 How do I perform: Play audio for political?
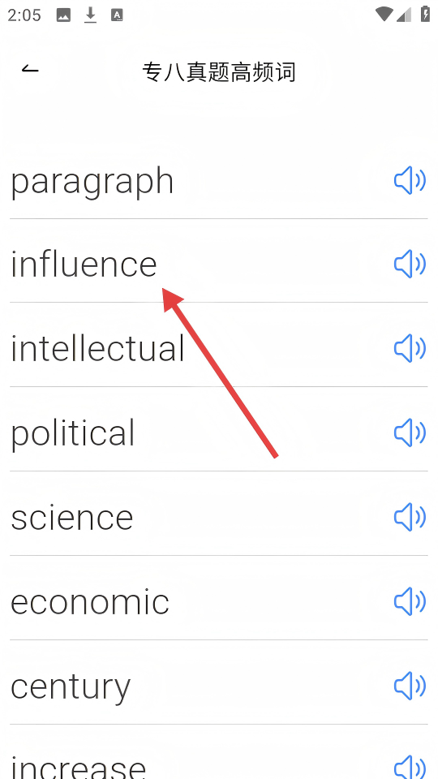pyautogui.click(x=410, y=433)
